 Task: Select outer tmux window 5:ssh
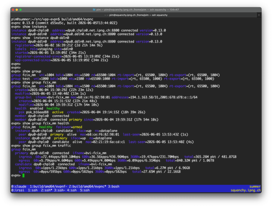click(x=85, y=190)
